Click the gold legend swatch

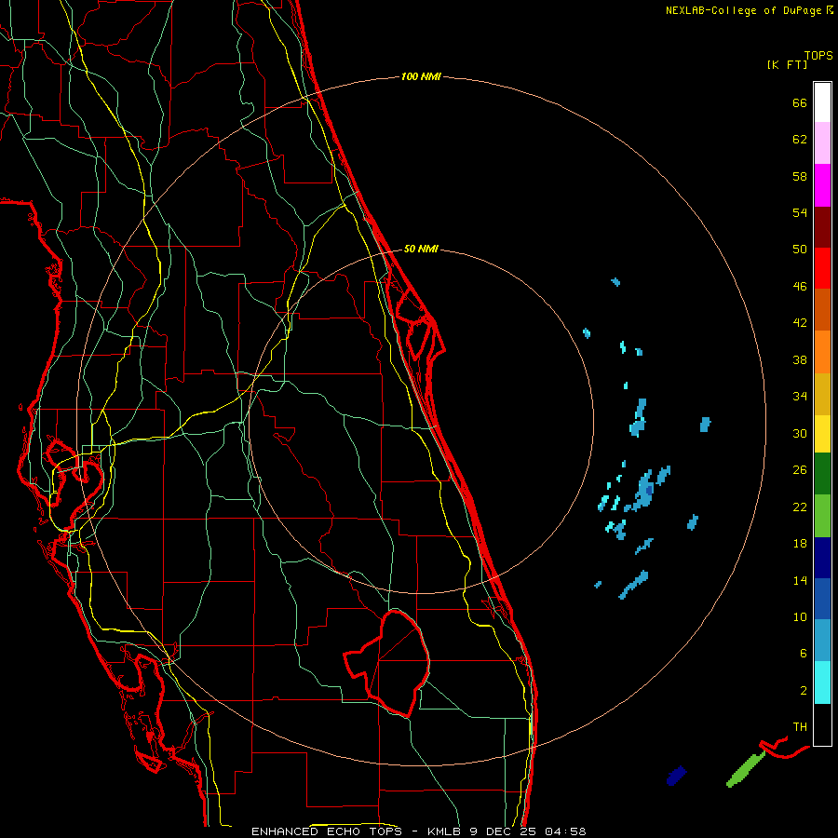pos(822,394)
